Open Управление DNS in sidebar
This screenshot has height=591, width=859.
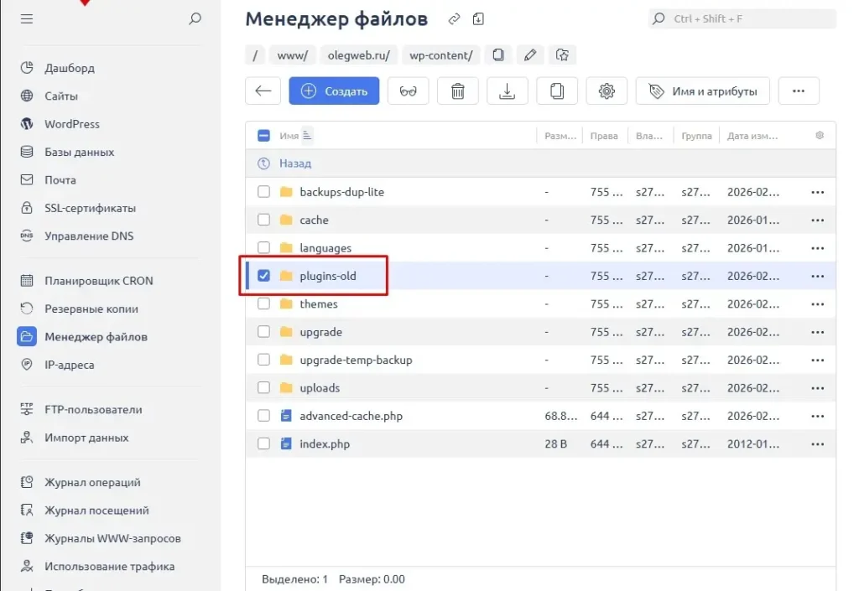(x=89, y=236)
